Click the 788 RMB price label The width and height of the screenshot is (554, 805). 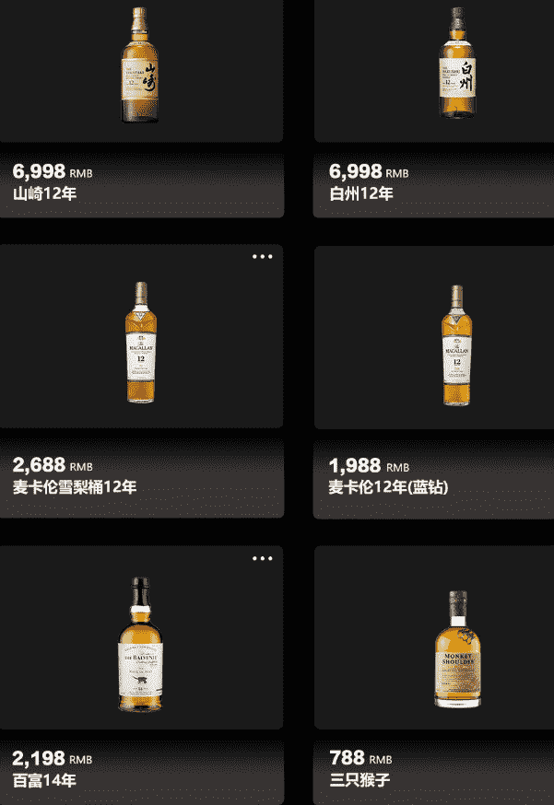360,757
